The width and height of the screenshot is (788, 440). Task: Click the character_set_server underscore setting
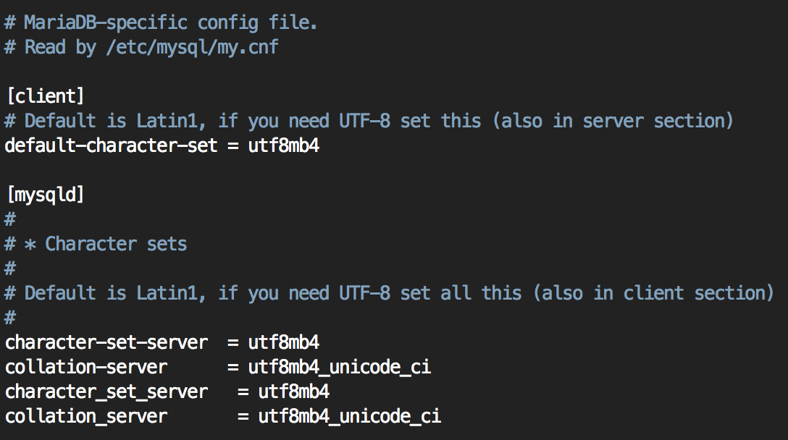pos(106,392)
